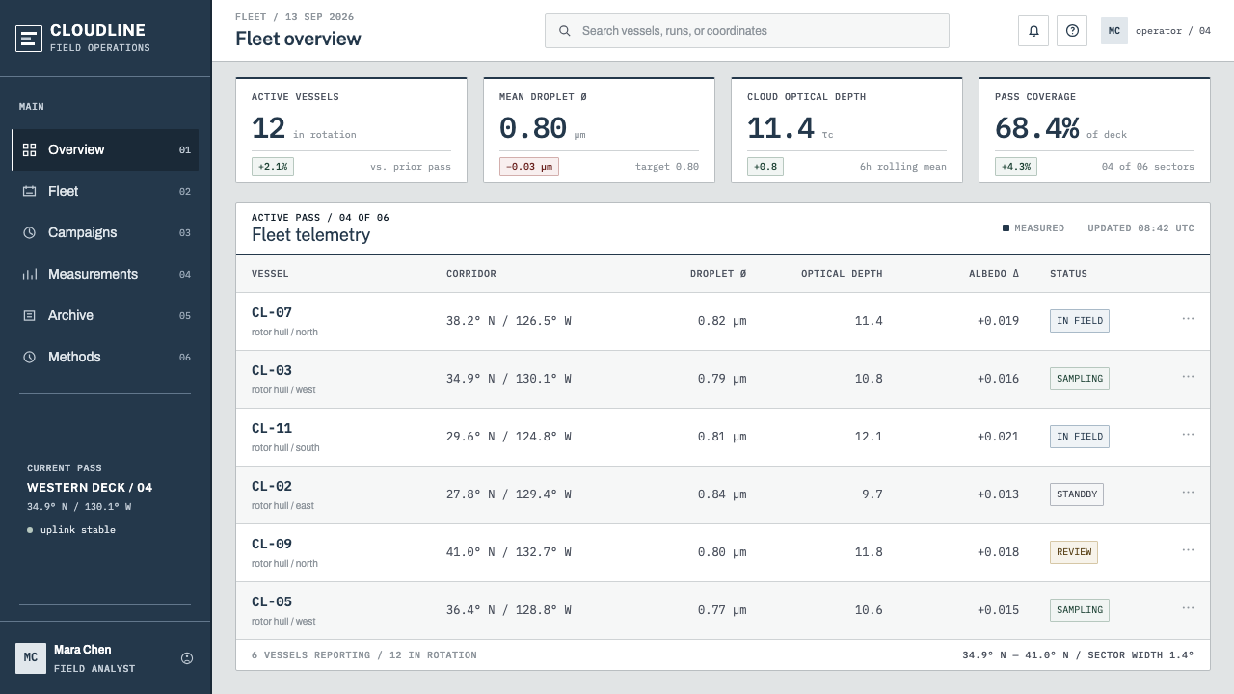Image resolution: width=1234 pixels, height=694 pixels.
Task: Navigate to Campaigns
Action: tap(105, 233)
